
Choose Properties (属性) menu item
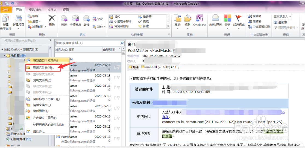click(x=48, y=131)
